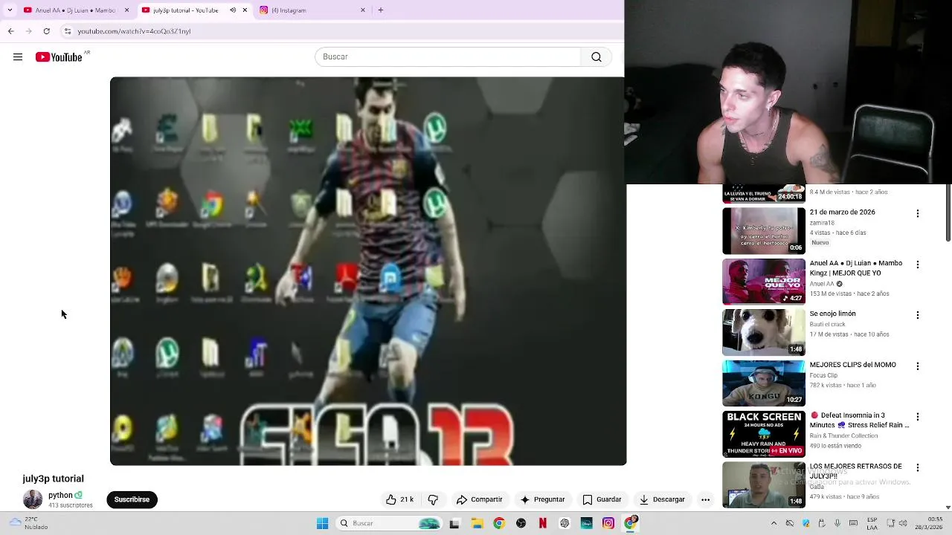The image size is (952, 535).
Task: Reload the page with the refresh icon
Action: click(46, 31)
